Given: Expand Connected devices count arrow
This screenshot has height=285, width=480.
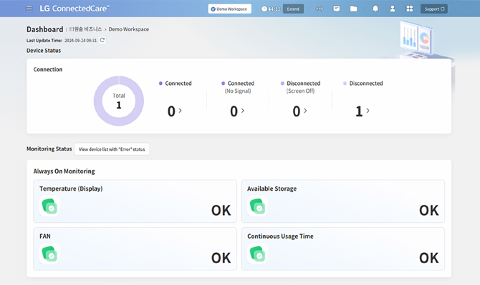Looking at the screenshot, I should [181, 111].
